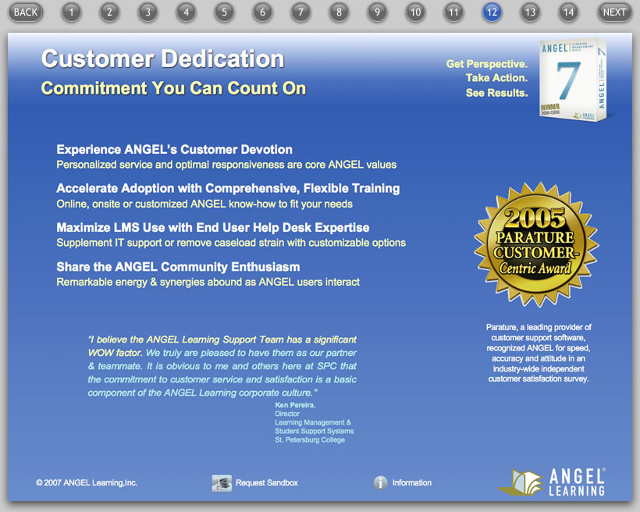The width and height of the screenshot is (640, 512).
Task: Open slide 3
Action: [148, 12]
